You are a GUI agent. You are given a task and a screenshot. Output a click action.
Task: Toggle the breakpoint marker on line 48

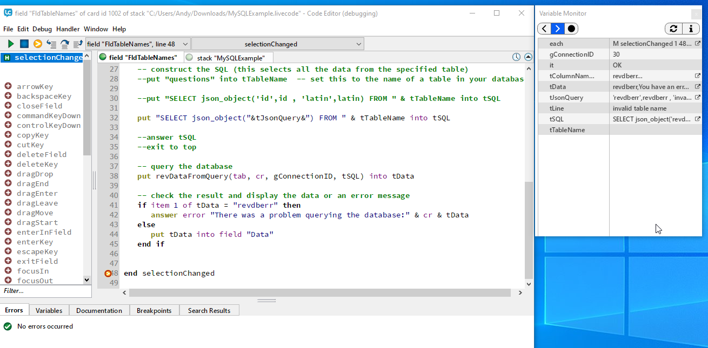tap(108, 274)
